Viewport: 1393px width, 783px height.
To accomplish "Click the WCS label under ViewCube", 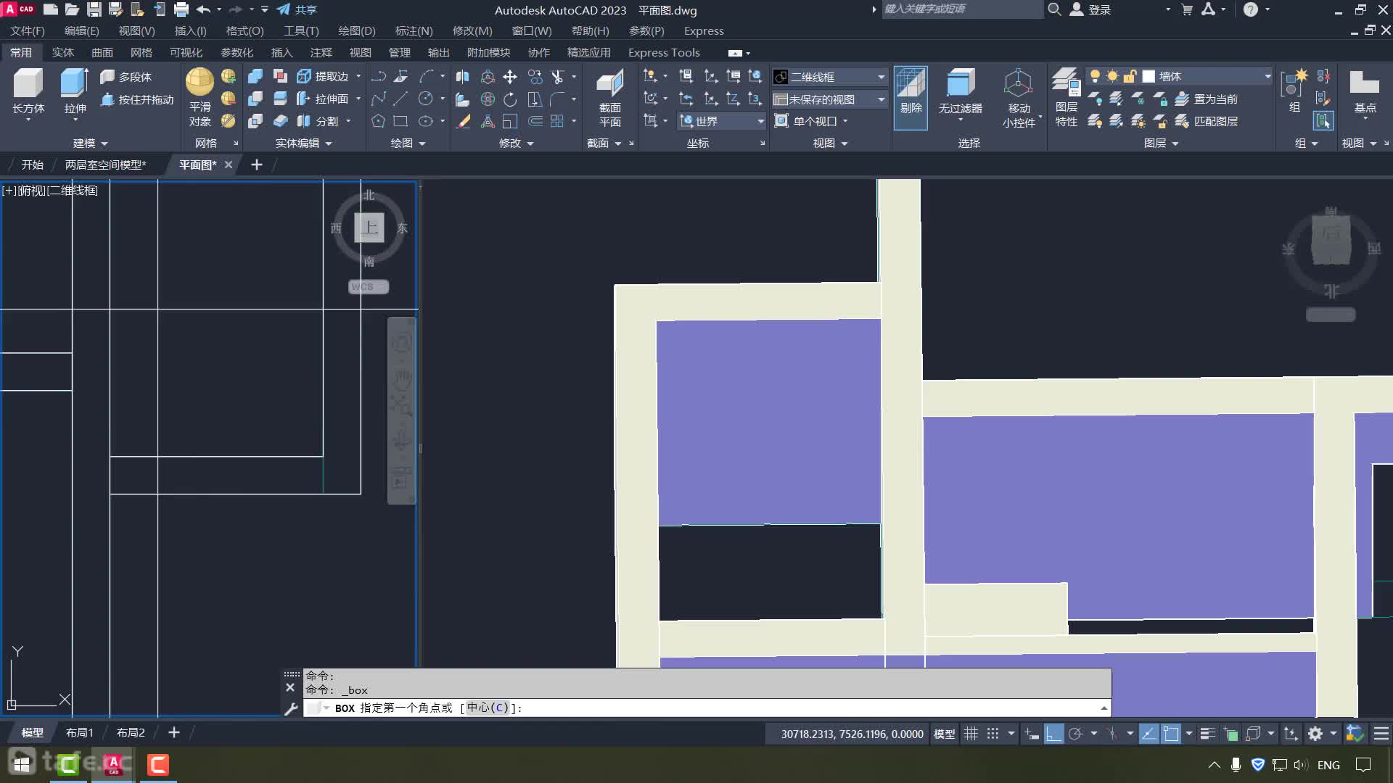I will tap(368, 287).
